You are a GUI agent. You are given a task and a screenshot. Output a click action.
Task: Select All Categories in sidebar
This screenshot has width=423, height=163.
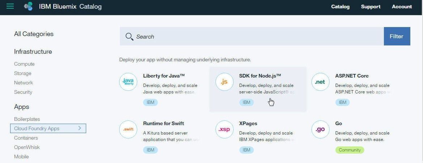coord(34,34)
